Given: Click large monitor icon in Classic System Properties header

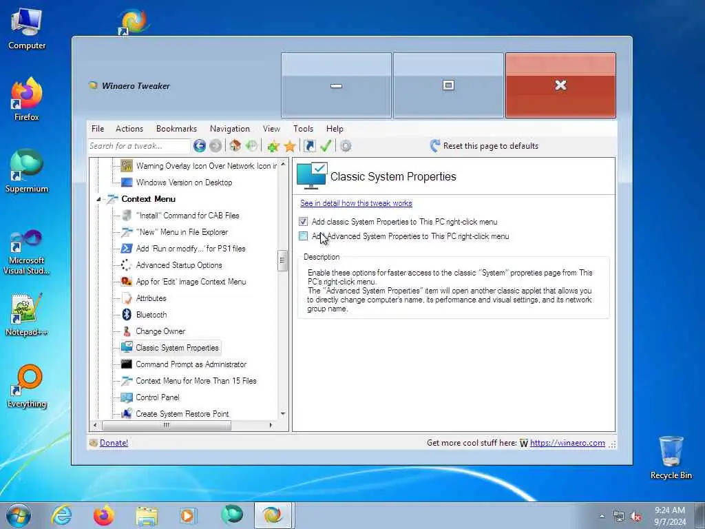Looking at the screenshot, I should [312, 176].
